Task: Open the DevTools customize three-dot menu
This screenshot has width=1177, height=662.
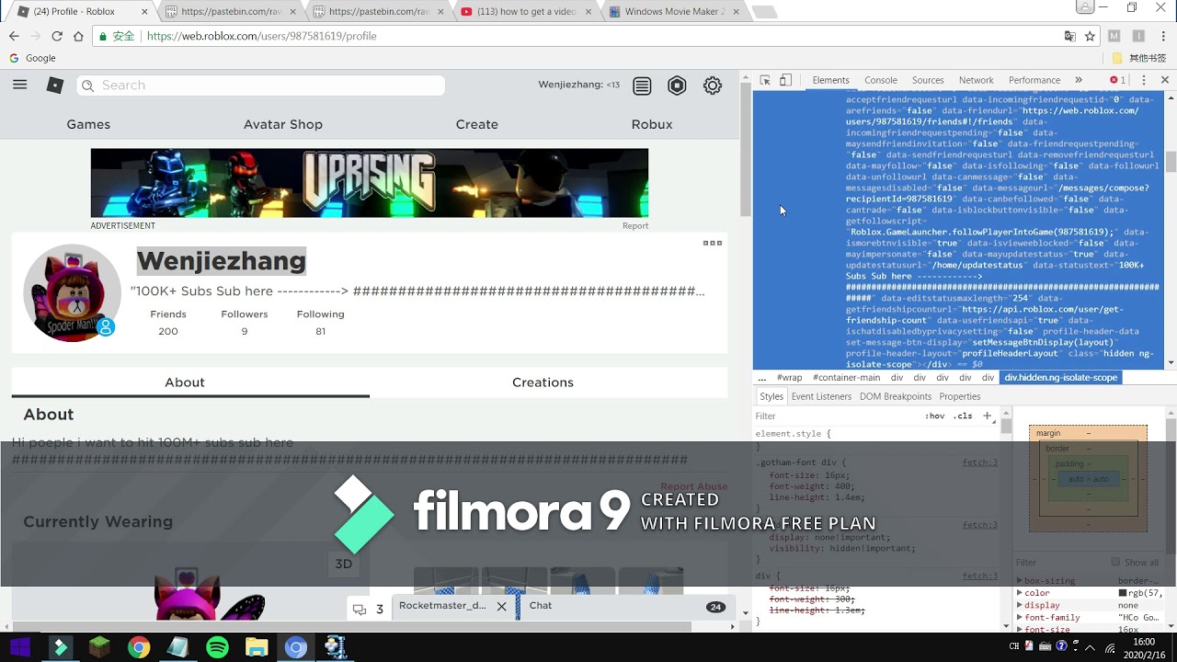Action: coord(1144,80)
